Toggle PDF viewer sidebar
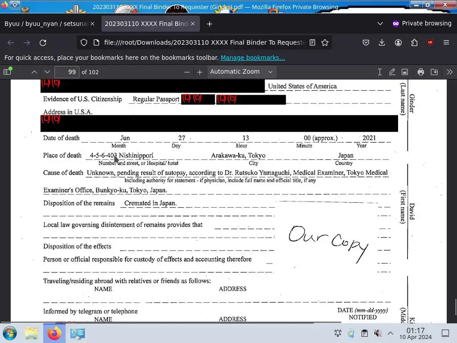Viewport: 457px width, 343px height. coord(8,71)
